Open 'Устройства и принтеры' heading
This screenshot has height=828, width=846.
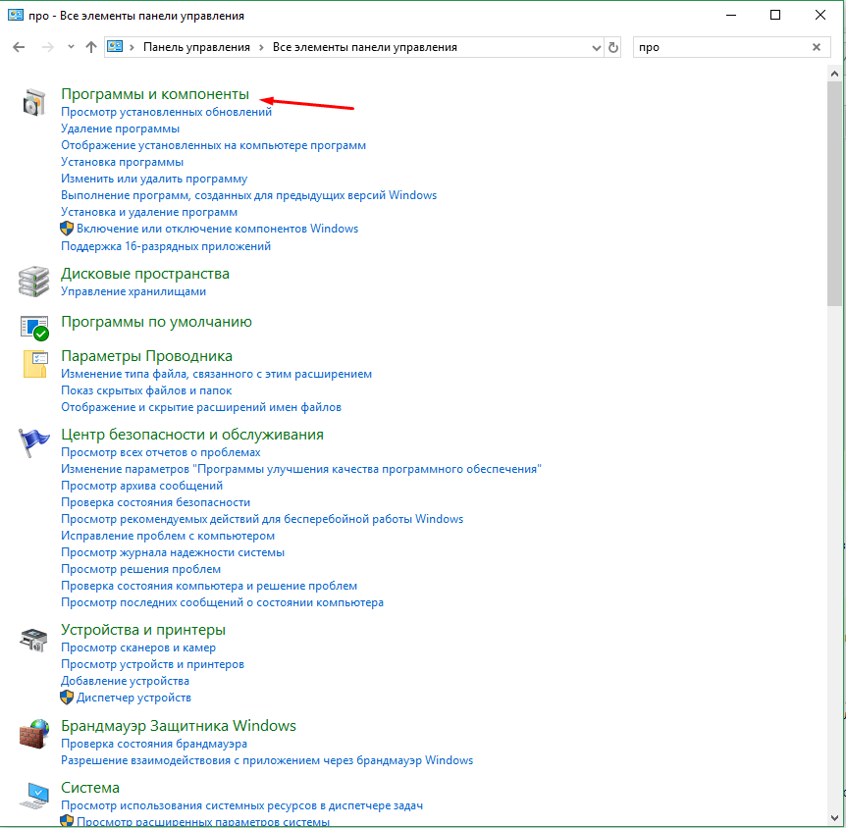point(143,630)
